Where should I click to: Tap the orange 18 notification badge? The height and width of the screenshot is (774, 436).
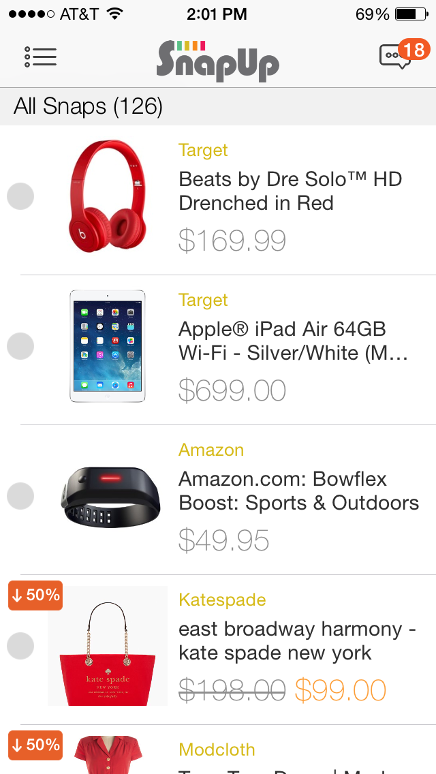414,50
